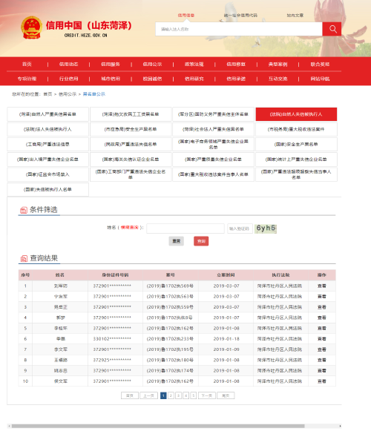Click the 6yh5 captcha image
The height and width of the screenshot is (434, 371).
pyautogui.click(x=266, y=228)
